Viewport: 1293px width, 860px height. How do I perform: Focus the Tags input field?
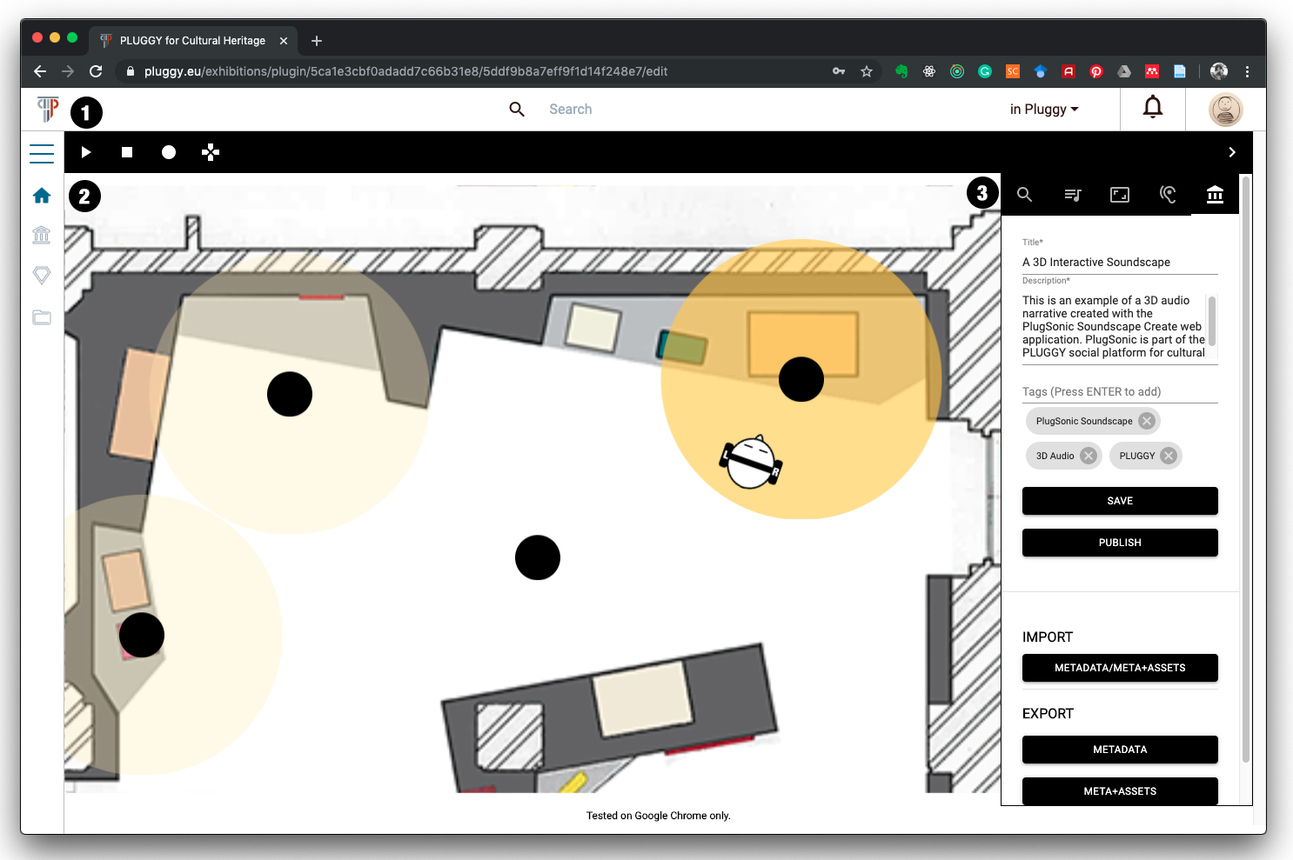click(x=1120, y=391)
